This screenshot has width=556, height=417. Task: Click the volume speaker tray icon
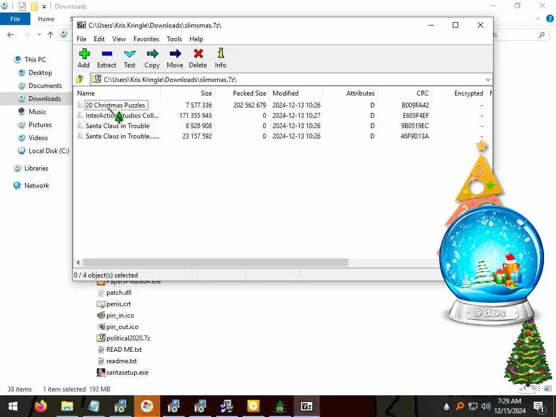pos(486,406)
